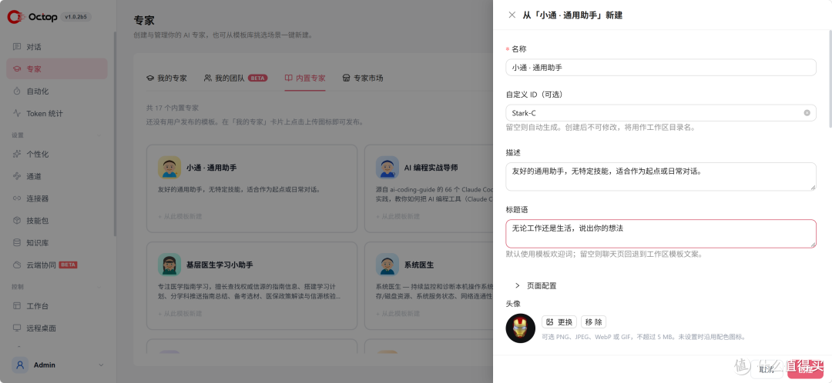
Task: Switch to 我的专家 tab
Action: [x=166, y=78]
